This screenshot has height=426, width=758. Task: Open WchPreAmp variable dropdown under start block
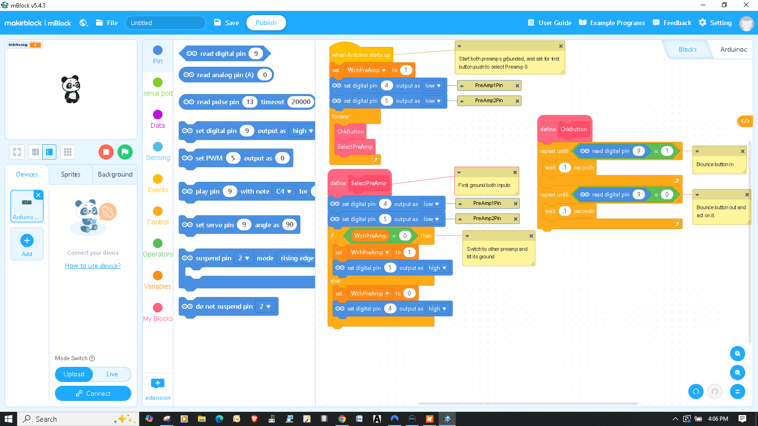coord(366,70)
